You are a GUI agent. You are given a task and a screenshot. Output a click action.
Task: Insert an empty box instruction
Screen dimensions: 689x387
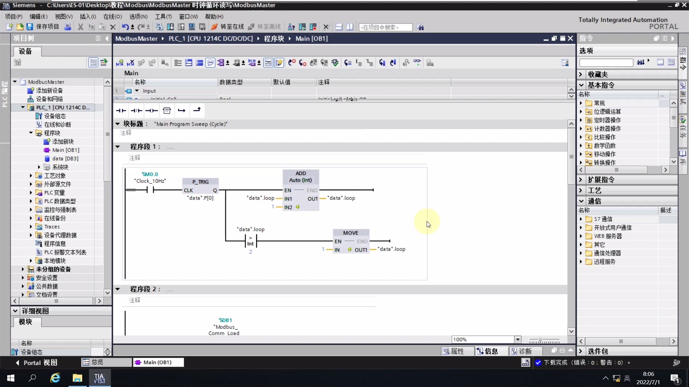pyautogui.click(x=167, y=110)
